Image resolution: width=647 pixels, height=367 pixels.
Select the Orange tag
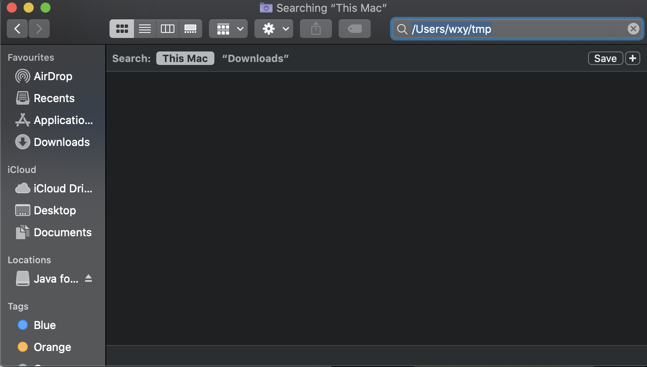pyautogui.click(x=53, y=347)
